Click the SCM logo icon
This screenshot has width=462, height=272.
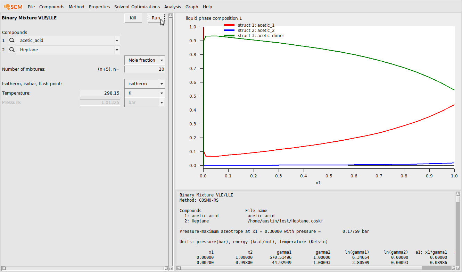(x=13, y=7)
